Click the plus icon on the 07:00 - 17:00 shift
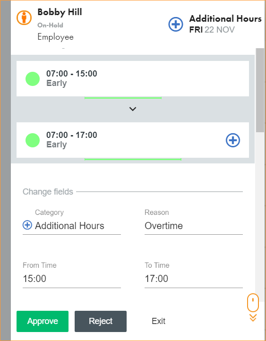The height and width of the screenshot is (341, 266). click(233, 140)
